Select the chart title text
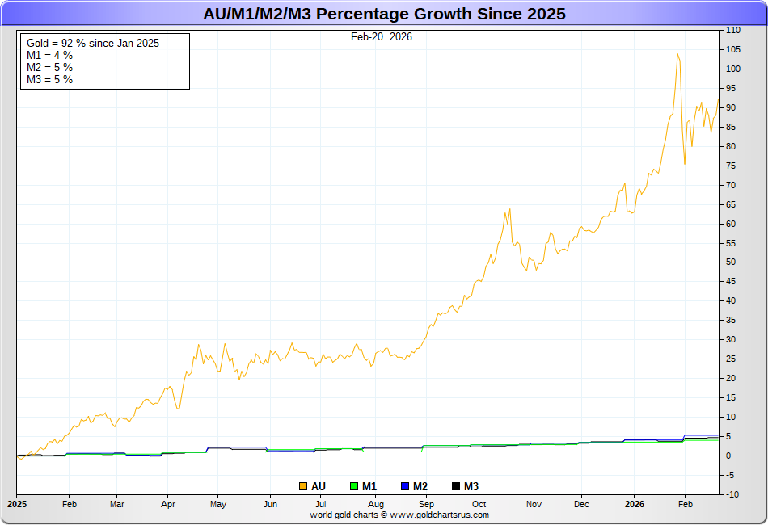This screenshot has width=768, height=525. (x=384, y=14)
